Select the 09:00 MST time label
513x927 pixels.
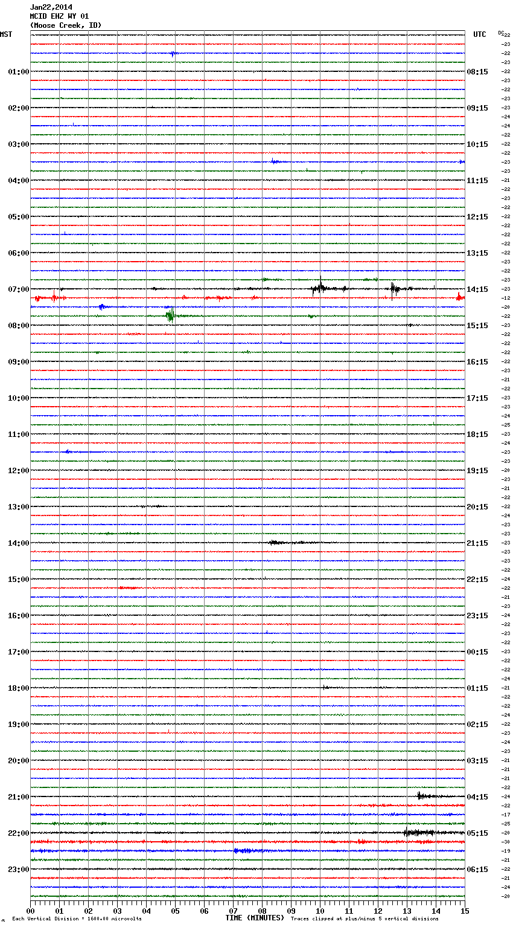(x=19, y=362)
